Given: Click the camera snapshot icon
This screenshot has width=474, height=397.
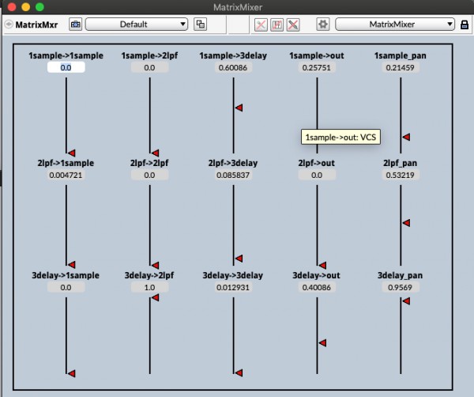Looking at the screenshot, I should click(x=75, y=25).
